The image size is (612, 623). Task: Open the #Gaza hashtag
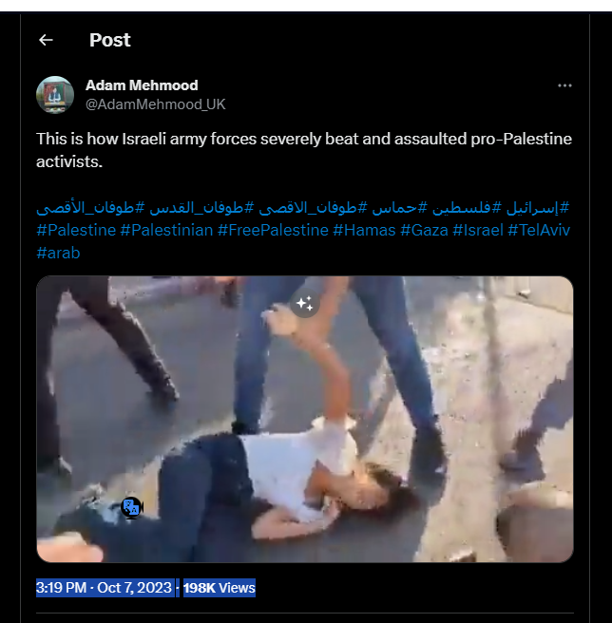(424, 230)
